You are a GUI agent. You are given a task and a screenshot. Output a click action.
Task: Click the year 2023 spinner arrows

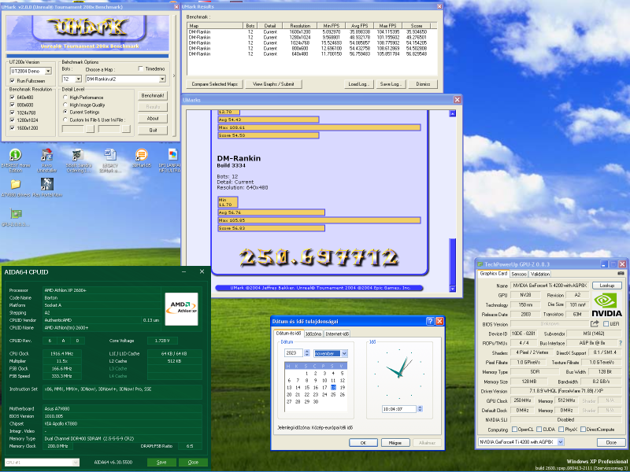pyautogui.click(x=306, y=353)
